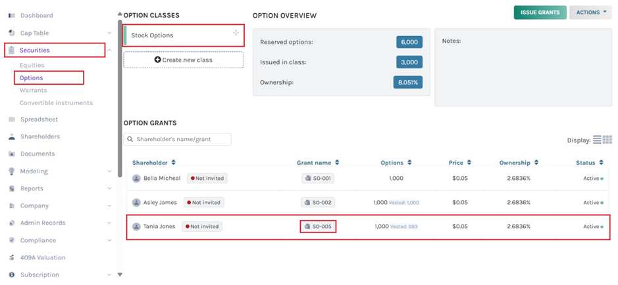Open the Actions dropdown
The width and height of the screenshot is (618, 285).
pos(590,12)
